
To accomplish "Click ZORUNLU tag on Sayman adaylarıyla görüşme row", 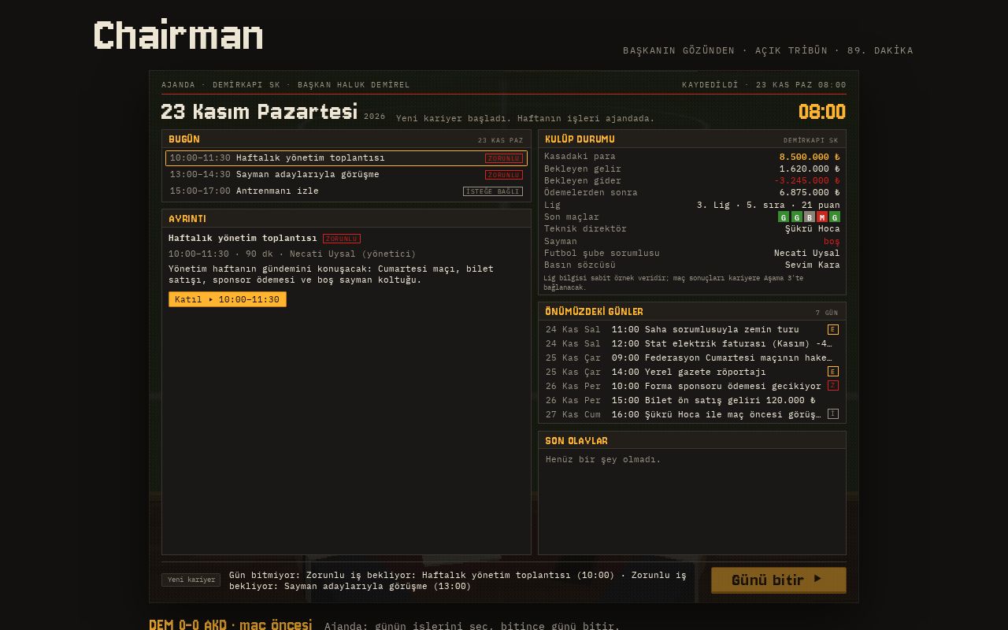I will [x=504, y=175].
